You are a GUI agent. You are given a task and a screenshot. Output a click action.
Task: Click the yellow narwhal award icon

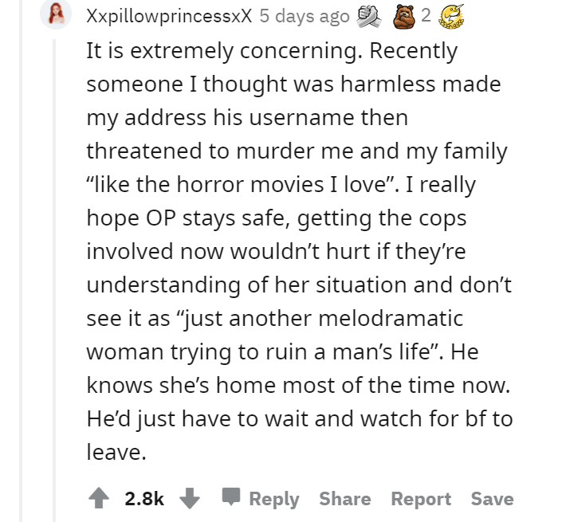pos(452,17)
